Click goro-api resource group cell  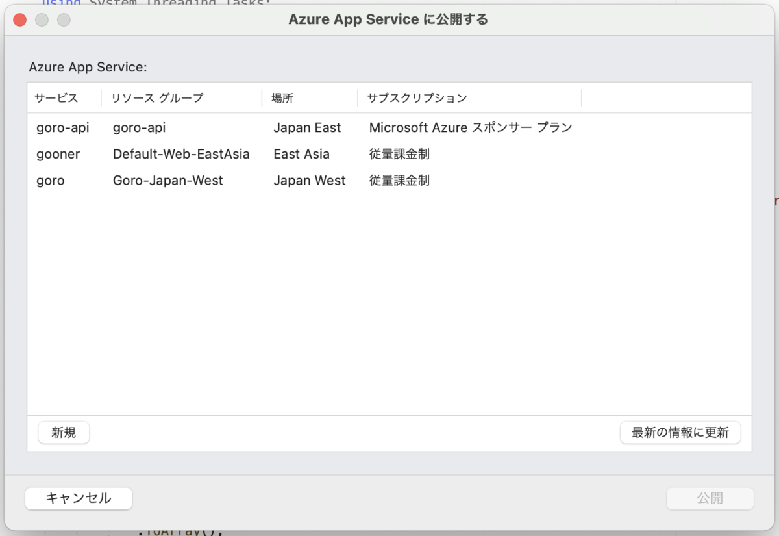click(x=139, y=127)
